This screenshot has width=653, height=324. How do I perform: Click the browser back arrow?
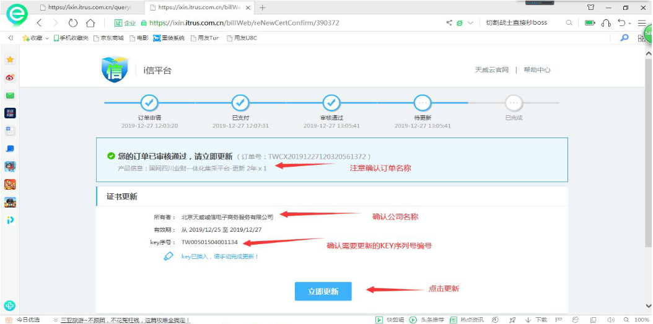(40, 23)
